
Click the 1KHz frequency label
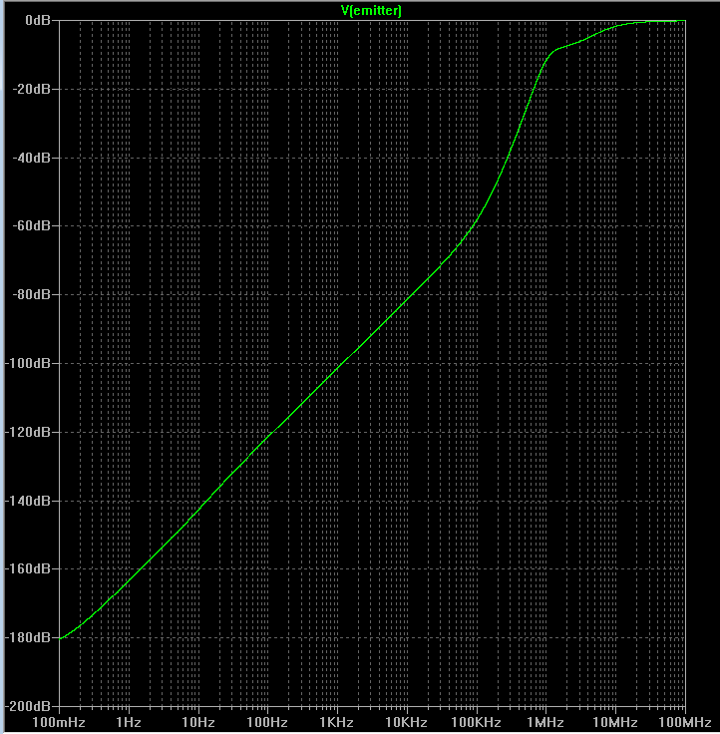coord(337,722)
